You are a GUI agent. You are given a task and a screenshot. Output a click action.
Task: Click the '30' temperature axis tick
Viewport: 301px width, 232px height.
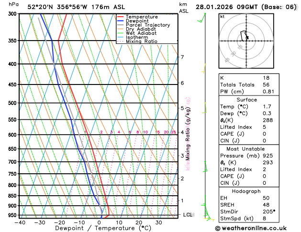coord(158,222)
